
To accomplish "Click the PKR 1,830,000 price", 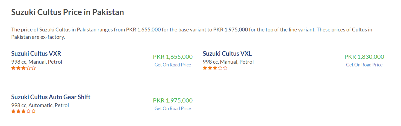I will [364, 57].
